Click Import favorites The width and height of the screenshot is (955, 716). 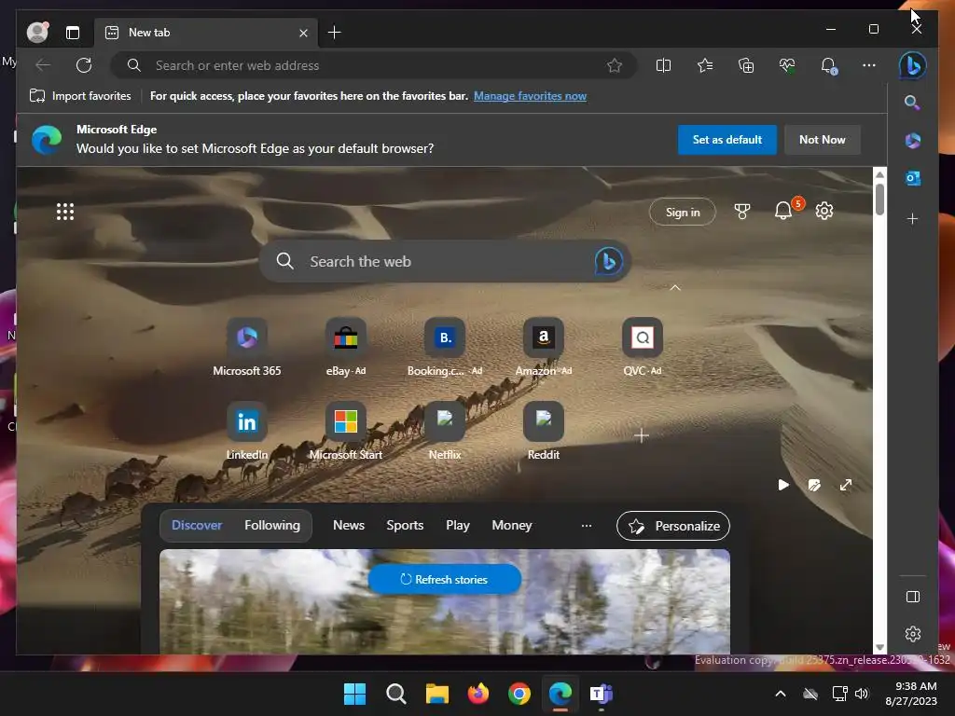(80, 96)
